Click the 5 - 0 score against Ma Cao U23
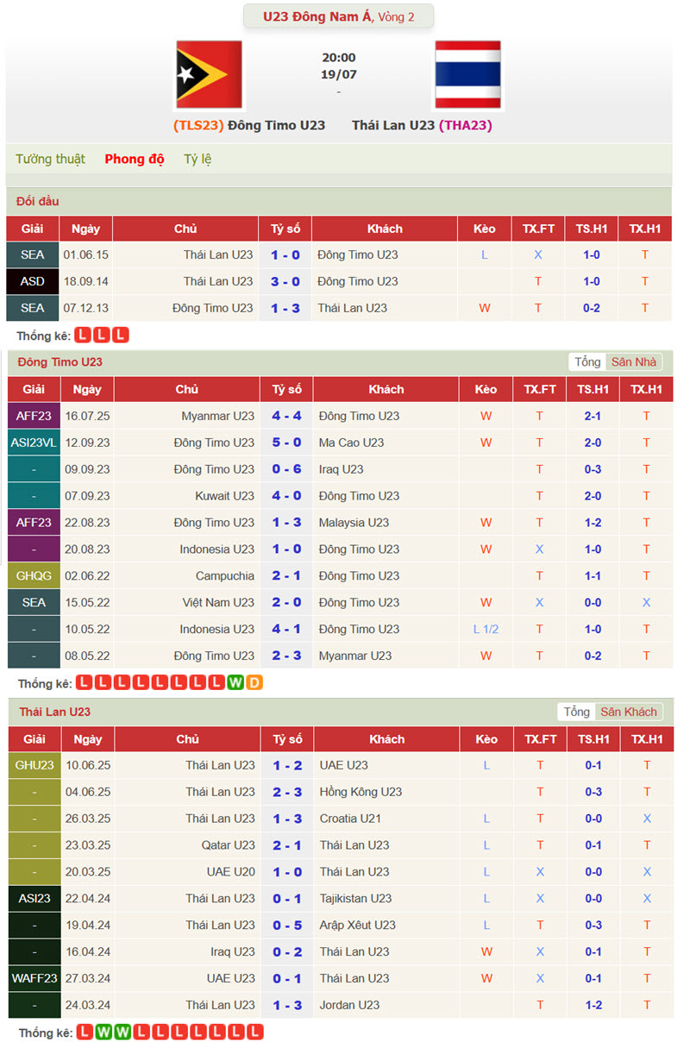 [x=287, y=443]
